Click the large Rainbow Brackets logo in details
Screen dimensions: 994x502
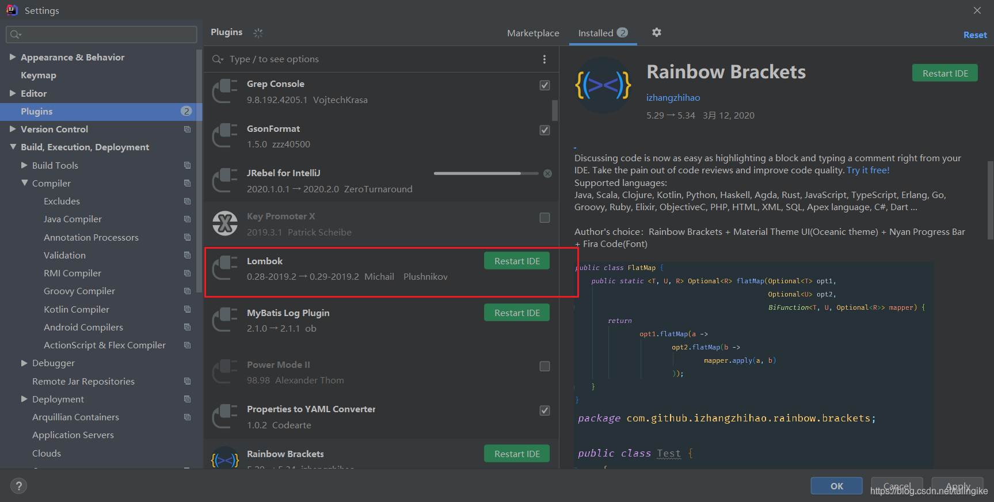point(603,85)
